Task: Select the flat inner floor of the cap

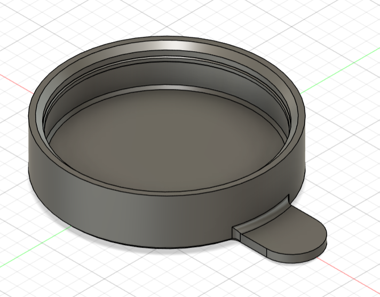Action: tap(167, 140)
